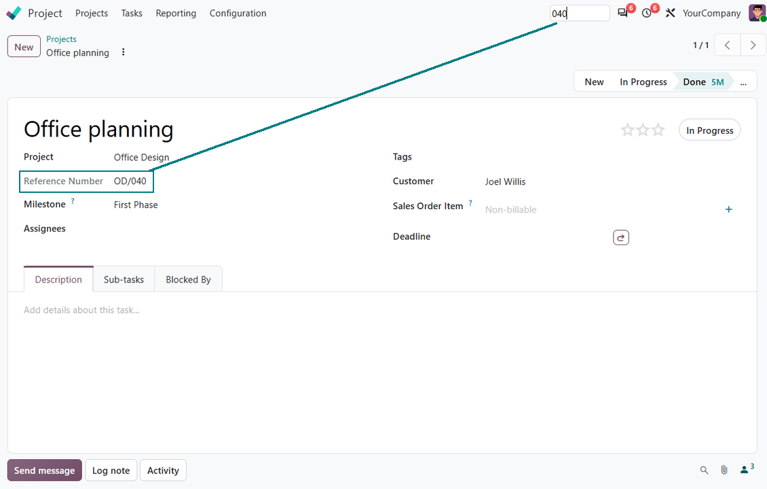Image resolution: width=767 pixels, height=489 pixels.
Task: Schedule an Activity button
Action: pos(163,471)
